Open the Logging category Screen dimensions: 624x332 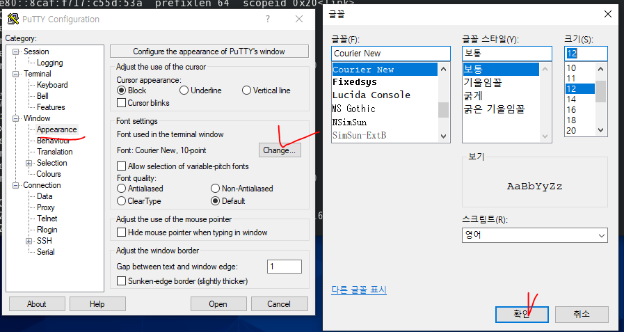pos(50,63)
